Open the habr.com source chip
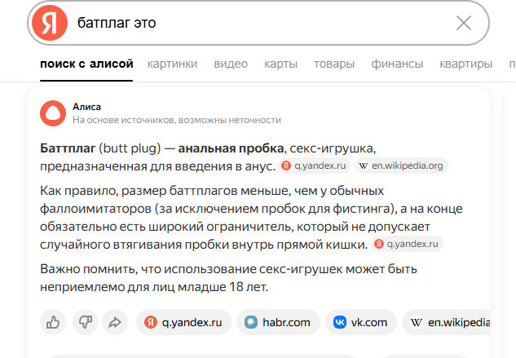The width and height of the screenshot is (516, 358). click(x=277, y=322)
